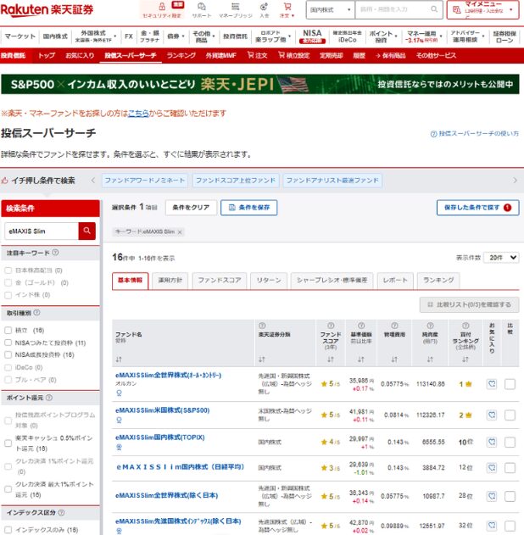Tick compare box for オルカン fund
The width and height of the screenshot is (524, 535).
coord(510,384)
